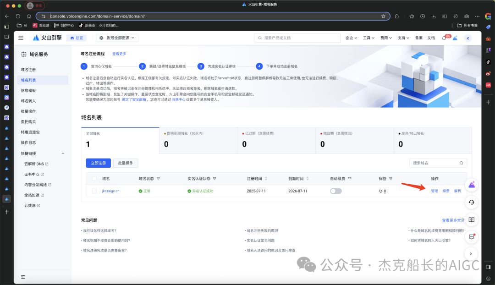Open the 标签 column filter
This screenshot has height=285, width=495.
click(391, 179)
